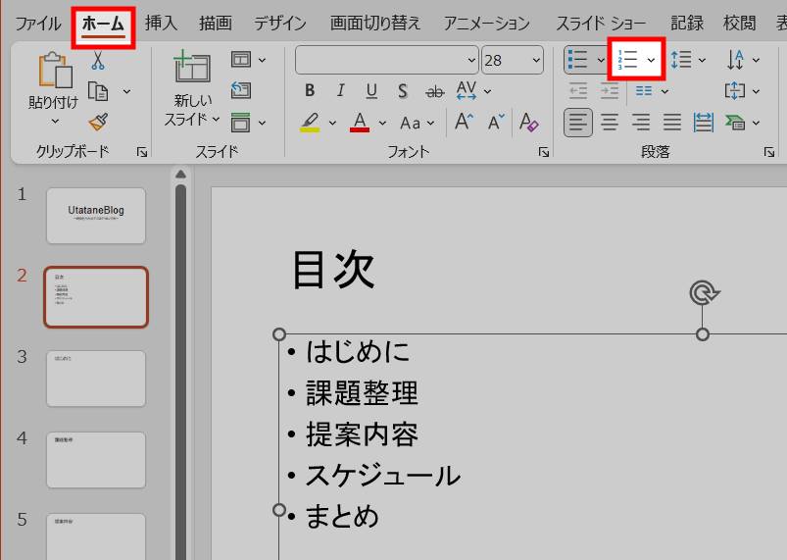Viewport: 787px width, 560px height.
Task: Toggle Strikethrough formatting
Action: [x=434, y=91]
